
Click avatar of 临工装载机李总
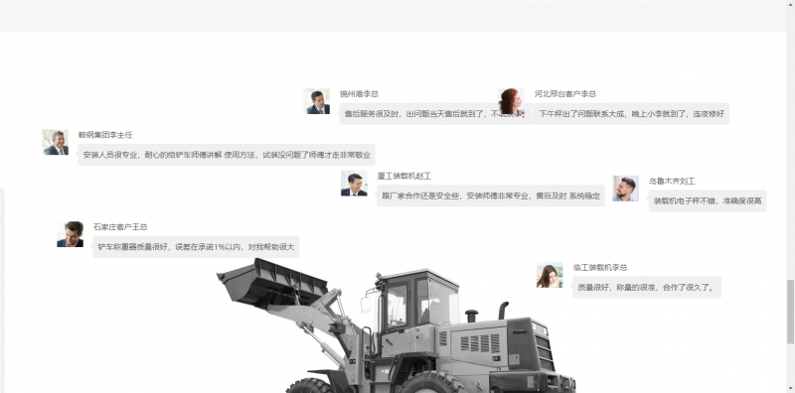click(550, 275)
